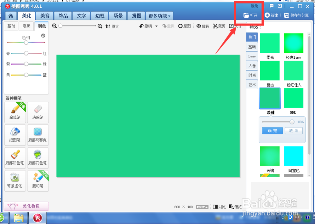Go to the home tab icon

pyautogui.click(x=11, y=16)
